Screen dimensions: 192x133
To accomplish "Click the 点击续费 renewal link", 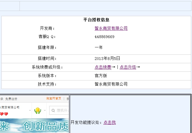I will 103,67.
